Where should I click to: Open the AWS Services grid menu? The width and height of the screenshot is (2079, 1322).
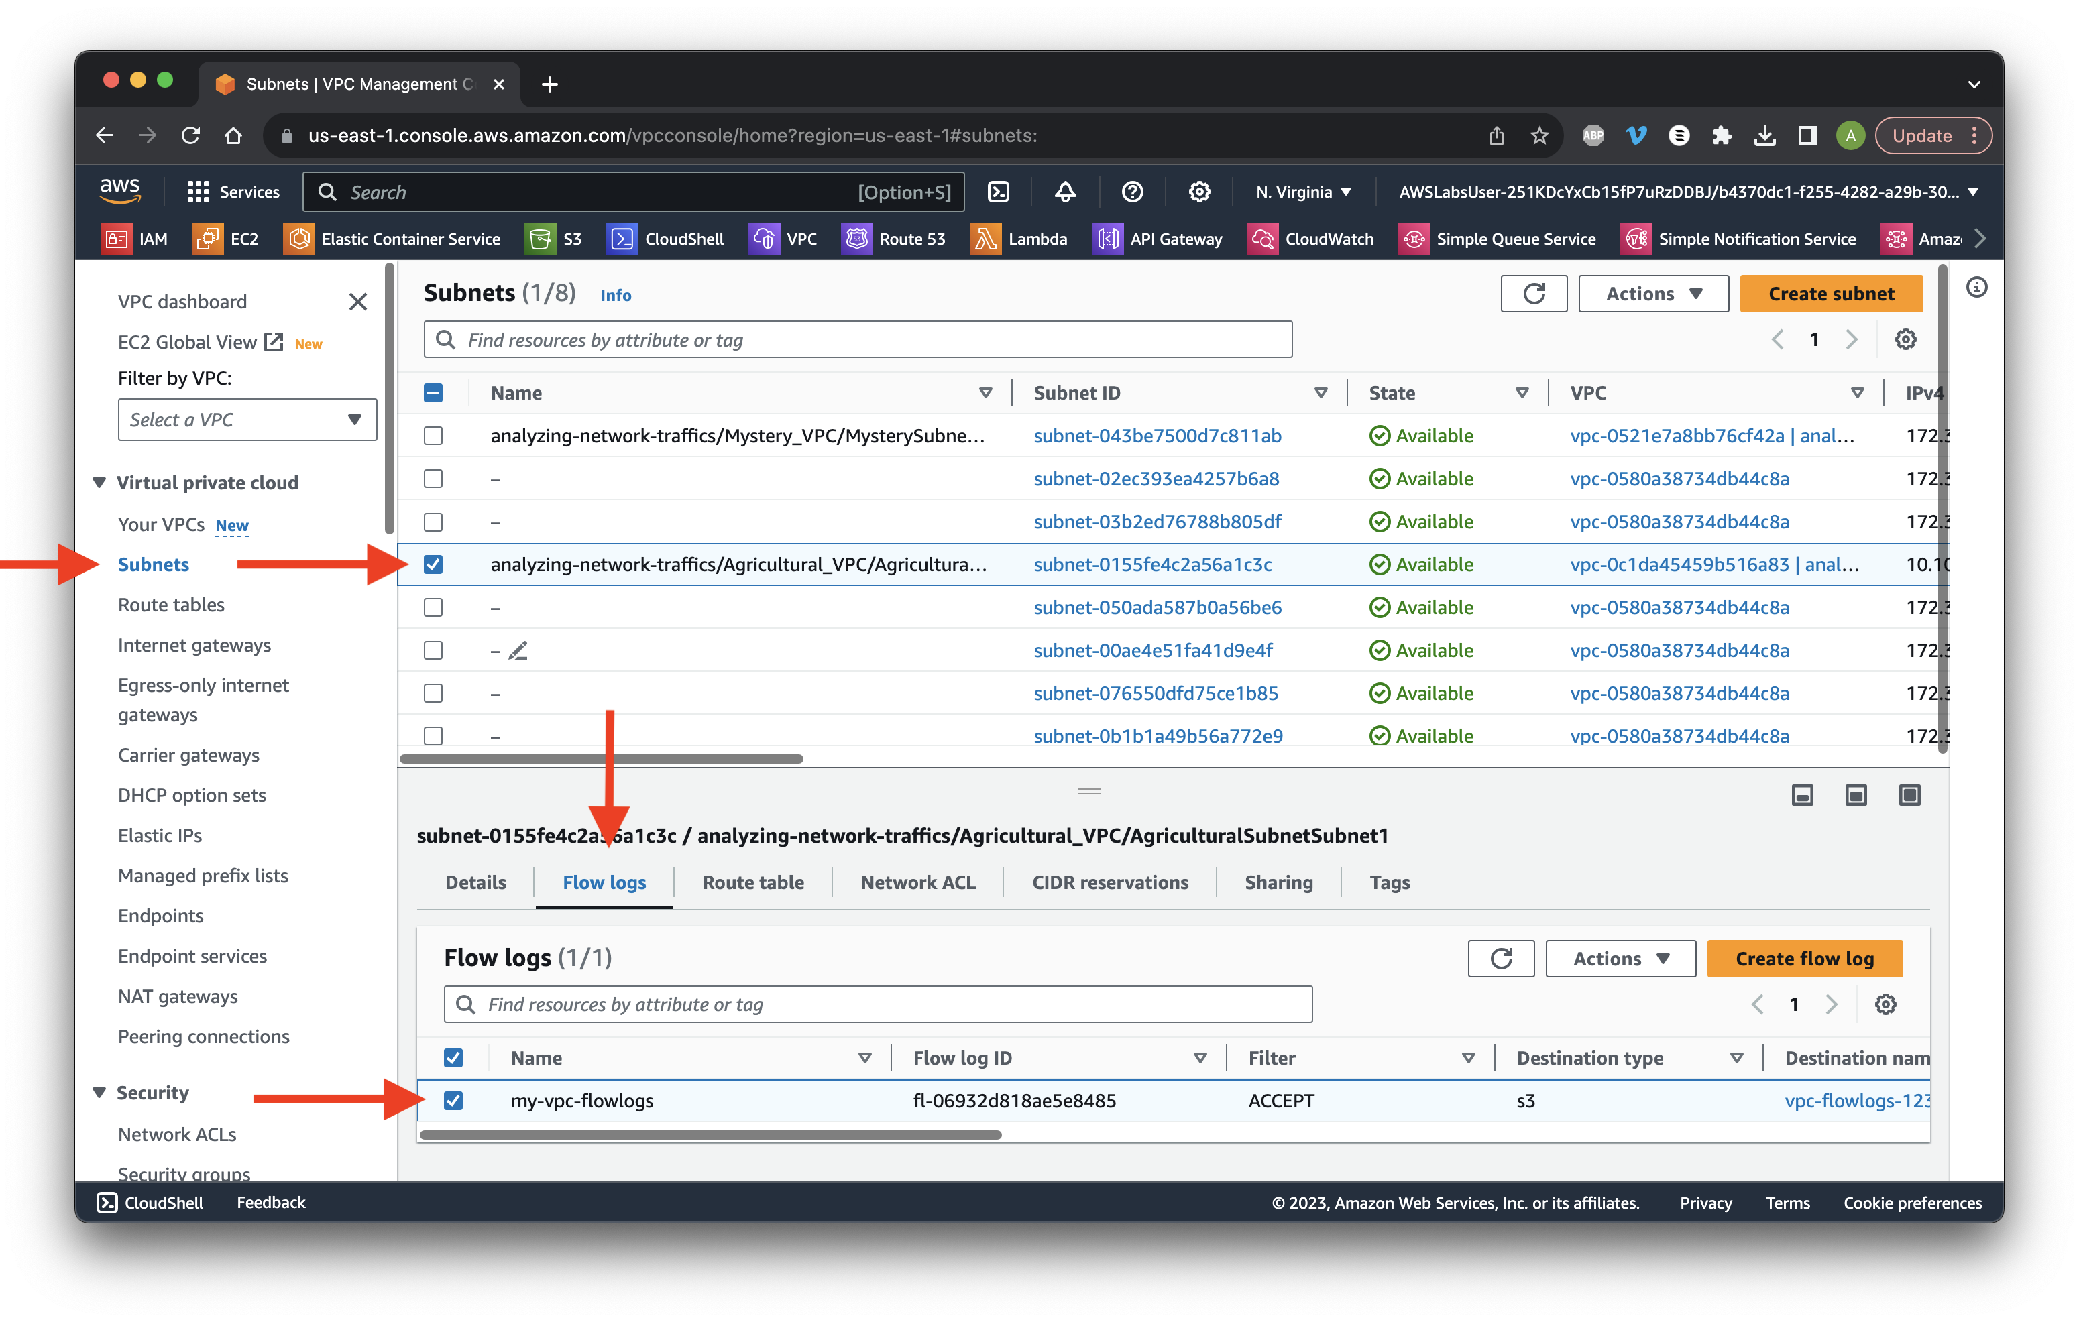pyautogui.click(x=233, y=192)
